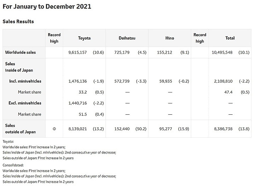Click the (-1.9) Toyota percentage

tap(98, 81)
